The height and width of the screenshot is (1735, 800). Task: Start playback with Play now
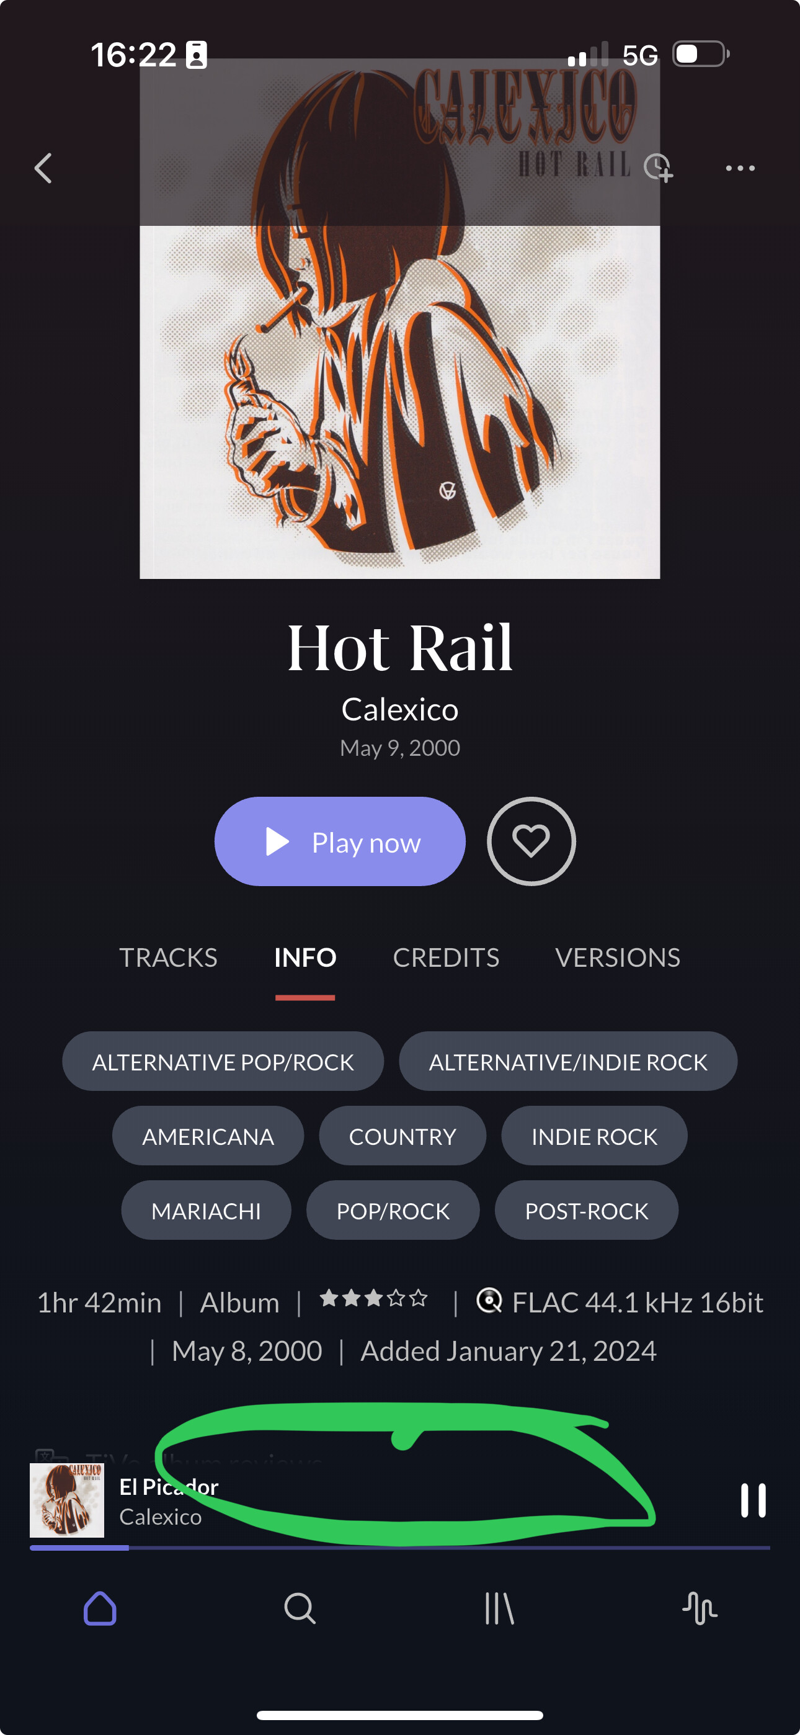[x=339, y=841]
